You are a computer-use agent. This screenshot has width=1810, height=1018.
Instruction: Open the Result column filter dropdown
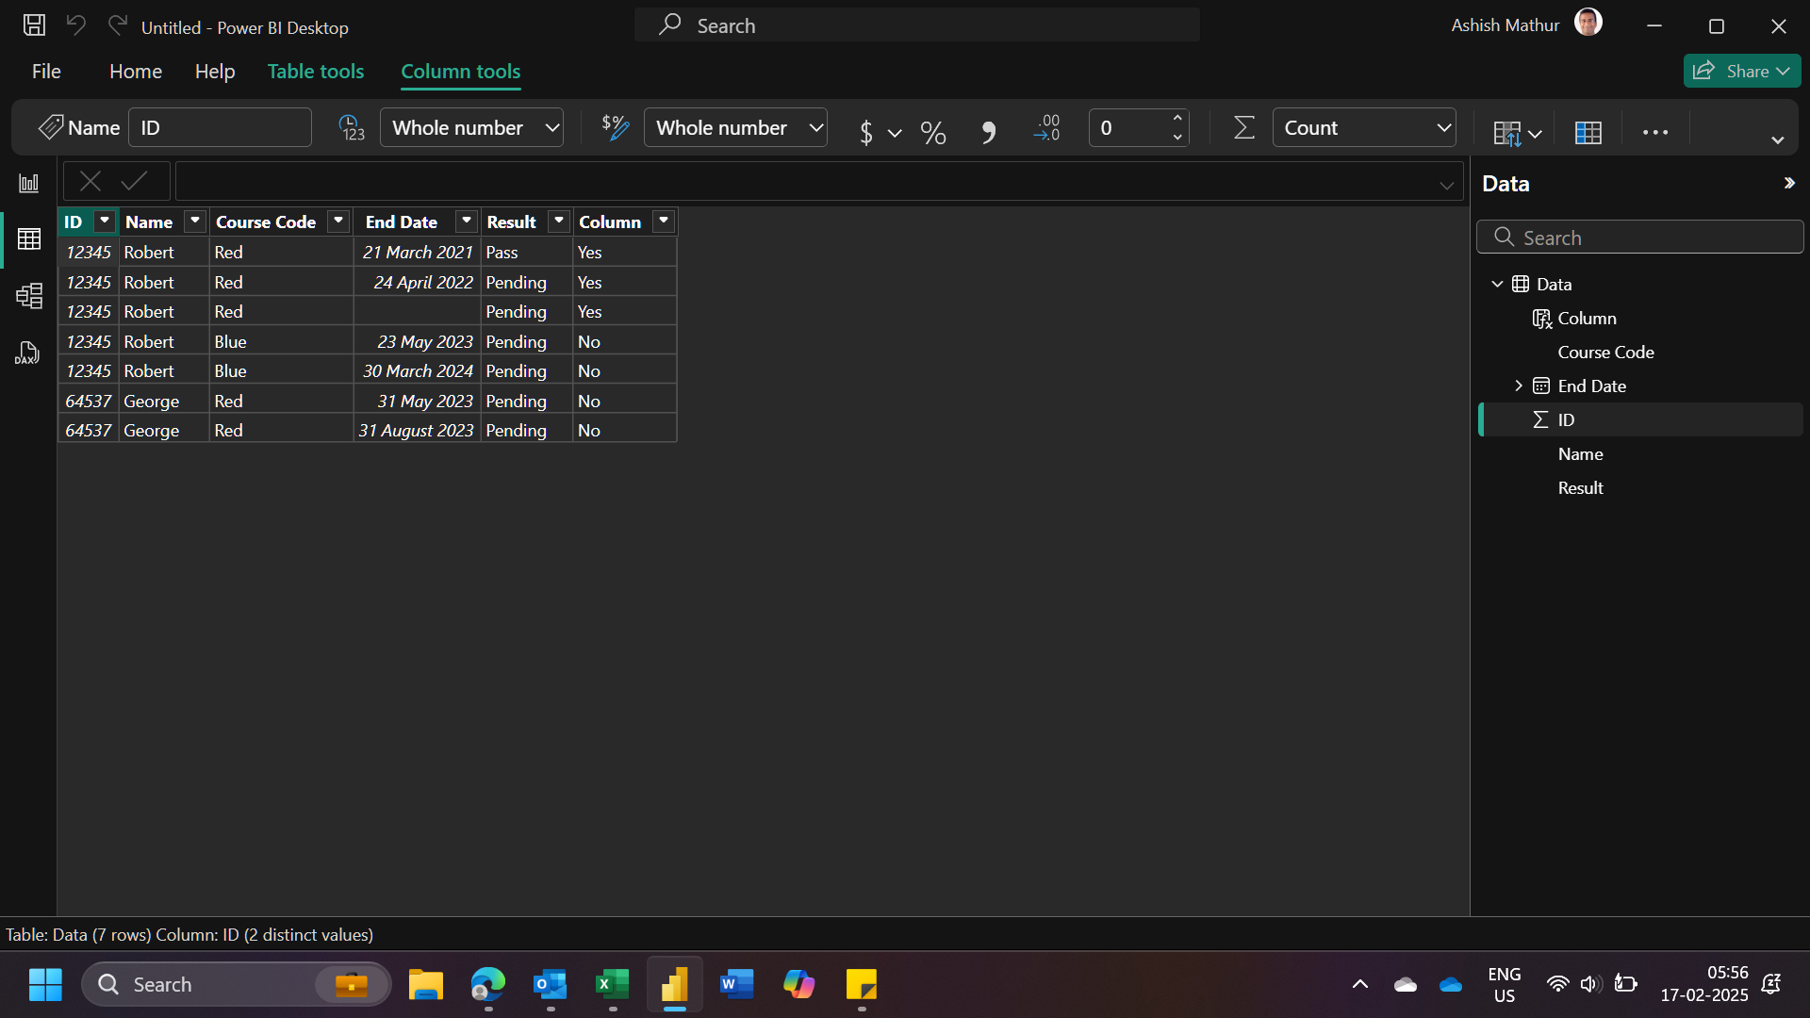tap(559, 222)
